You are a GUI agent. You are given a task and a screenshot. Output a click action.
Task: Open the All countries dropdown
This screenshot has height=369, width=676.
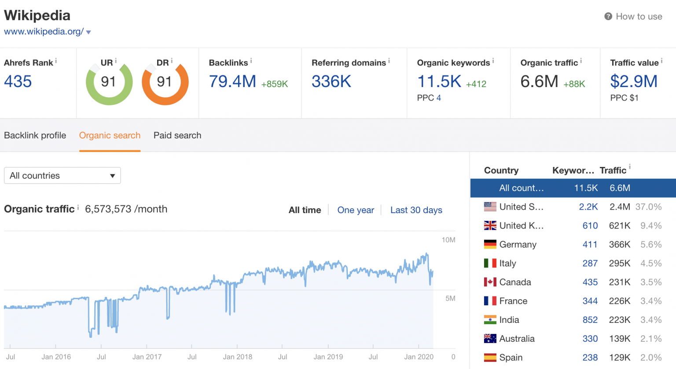62,175
